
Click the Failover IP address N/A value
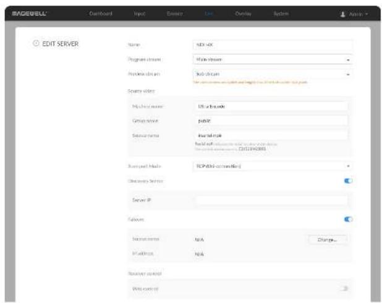tap(199, 254)
